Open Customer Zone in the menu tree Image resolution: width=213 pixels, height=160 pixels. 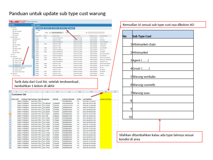point(17,64)
